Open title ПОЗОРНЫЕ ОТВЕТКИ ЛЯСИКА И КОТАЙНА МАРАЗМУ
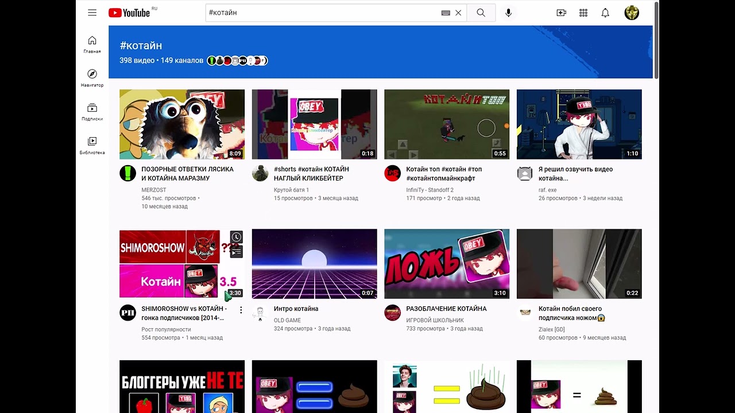 (x=188, y=174)
